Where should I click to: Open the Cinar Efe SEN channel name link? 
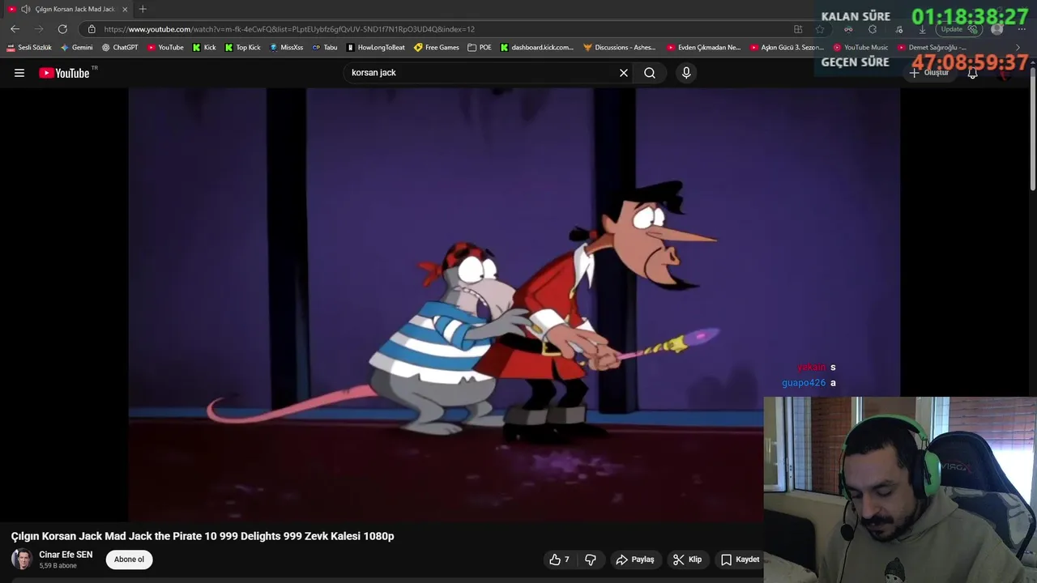pyautogui.click(x=66, y=555)
